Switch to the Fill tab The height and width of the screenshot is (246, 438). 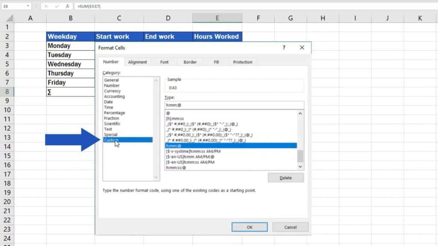tap(216, 61)
